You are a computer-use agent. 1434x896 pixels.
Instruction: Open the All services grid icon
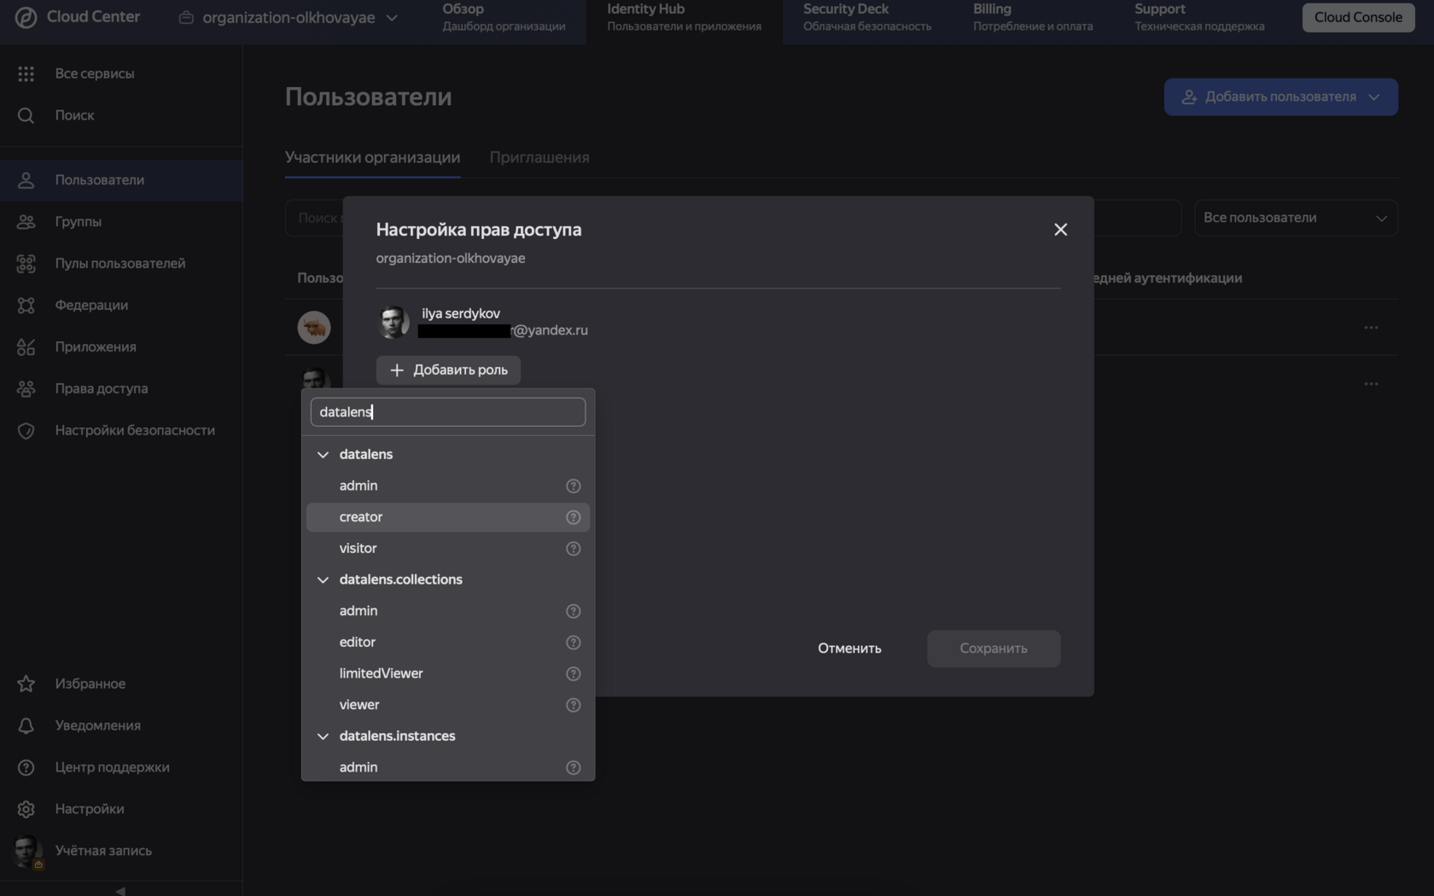tap(26, 74)
